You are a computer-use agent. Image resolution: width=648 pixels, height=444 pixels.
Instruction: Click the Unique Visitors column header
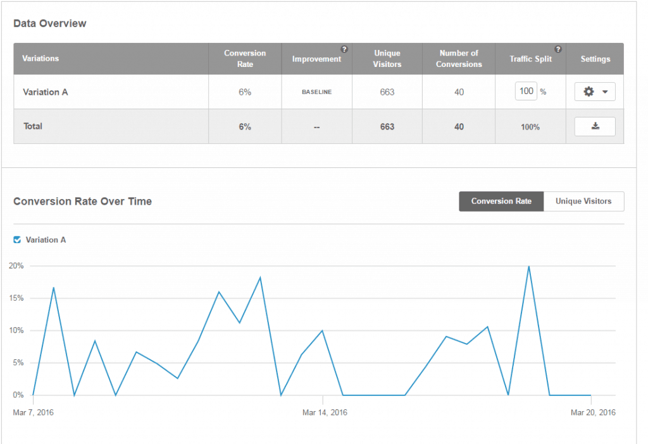click(x=387, y=59)
